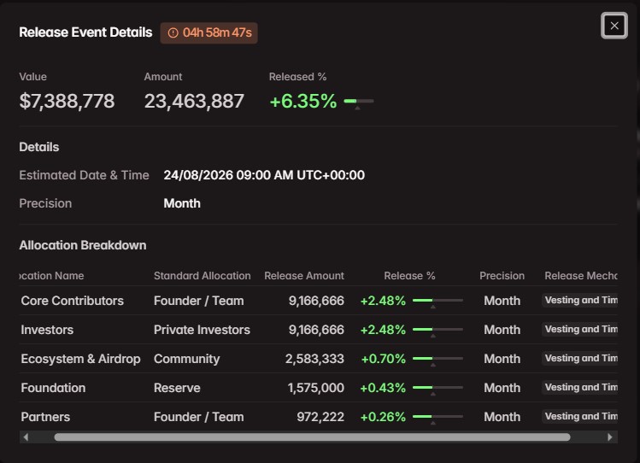Click the Release % column header
Screen dimensions: 640x463
coord(409,276)
